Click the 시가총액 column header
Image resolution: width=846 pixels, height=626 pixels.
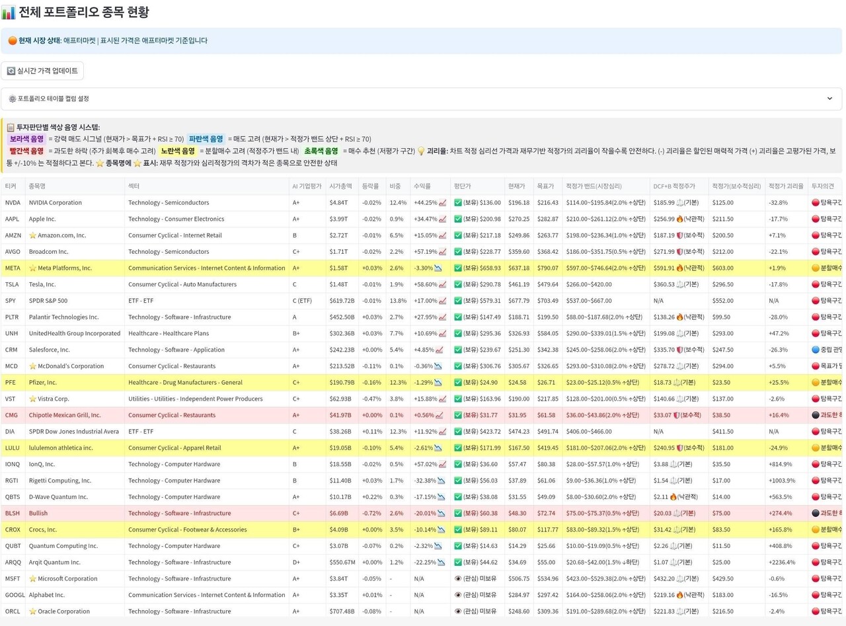(x=341, y=186)
